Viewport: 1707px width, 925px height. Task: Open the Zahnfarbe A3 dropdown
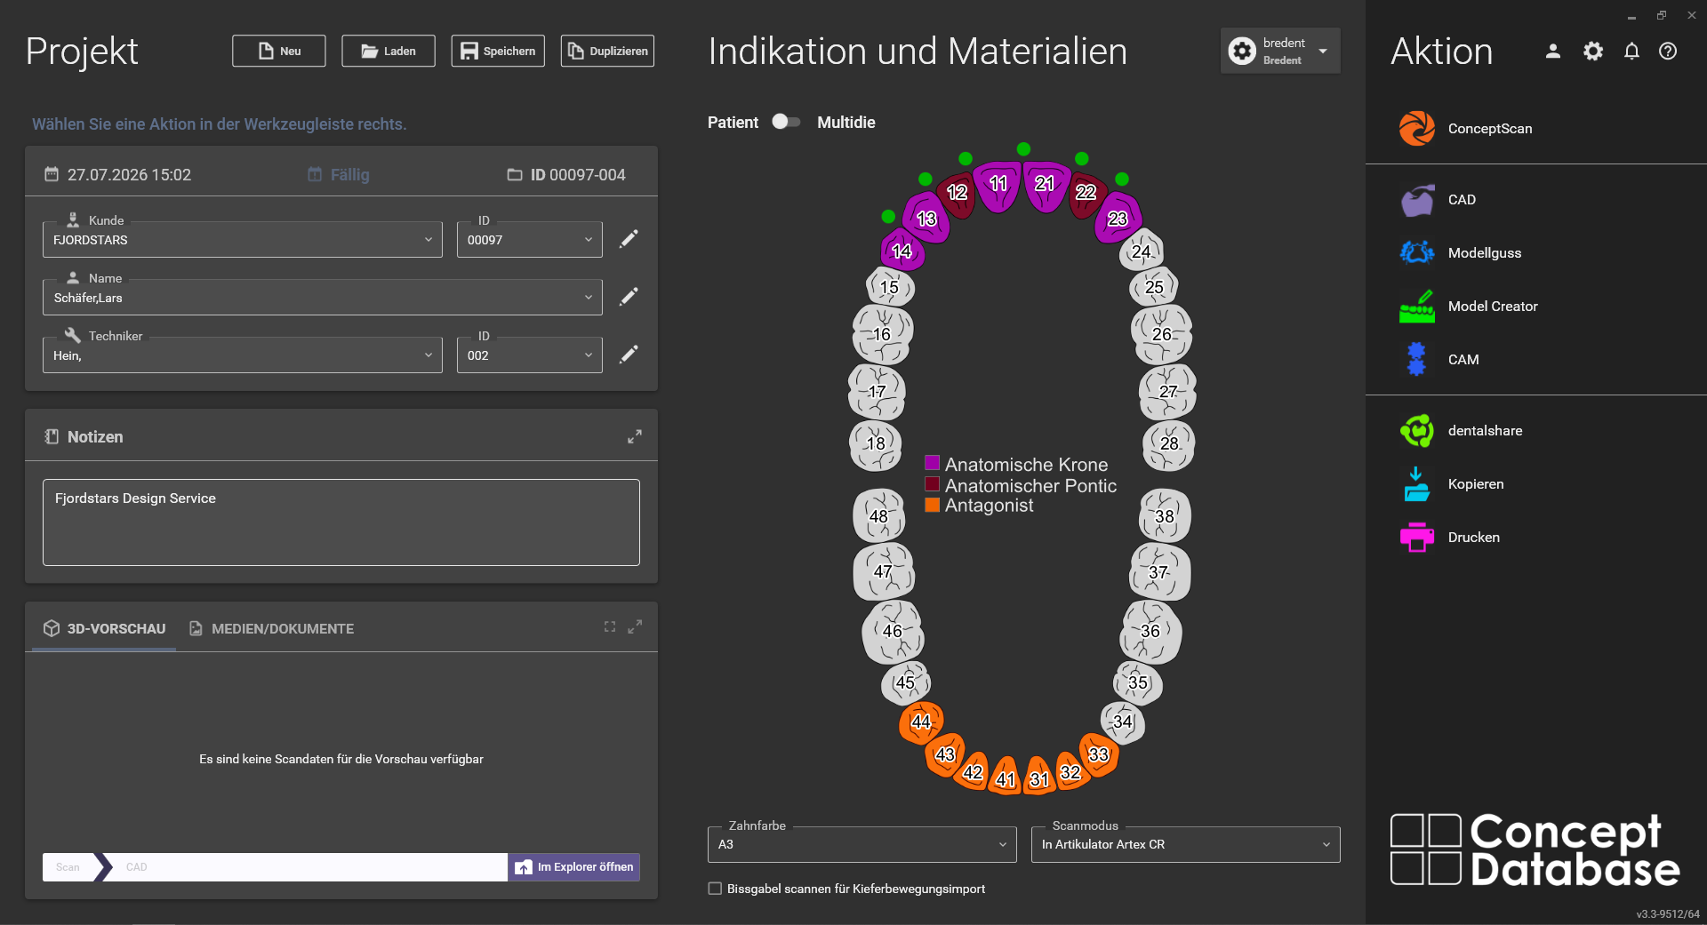862,844
